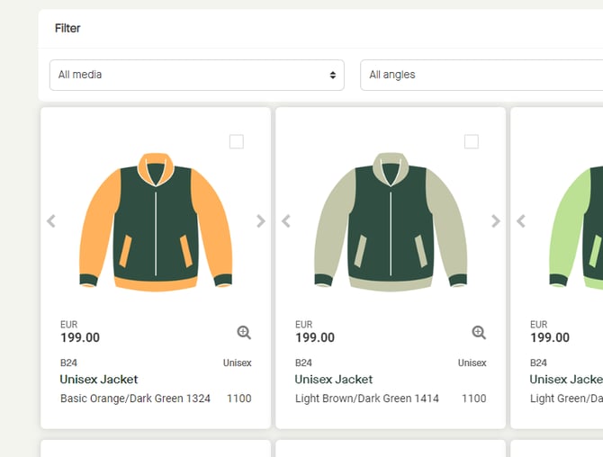
Task: Open the All media dropdown
Action: (x=196, y=75)
